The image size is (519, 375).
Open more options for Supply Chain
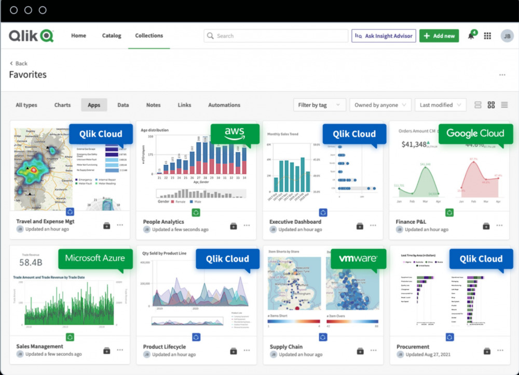(373, 350)
